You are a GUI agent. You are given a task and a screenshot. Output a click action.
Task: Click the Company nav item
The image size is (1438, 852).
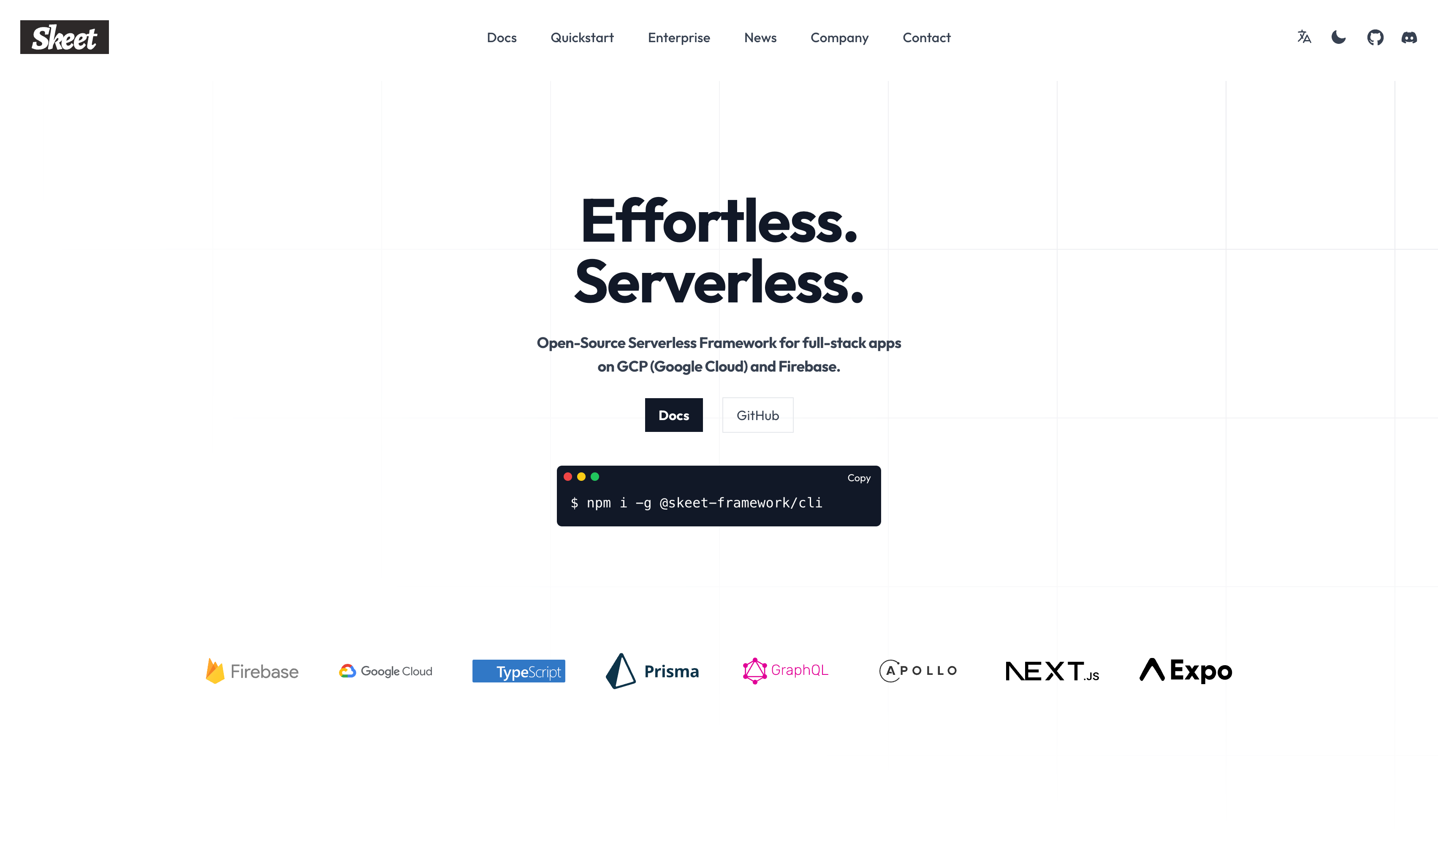[839, 38]
